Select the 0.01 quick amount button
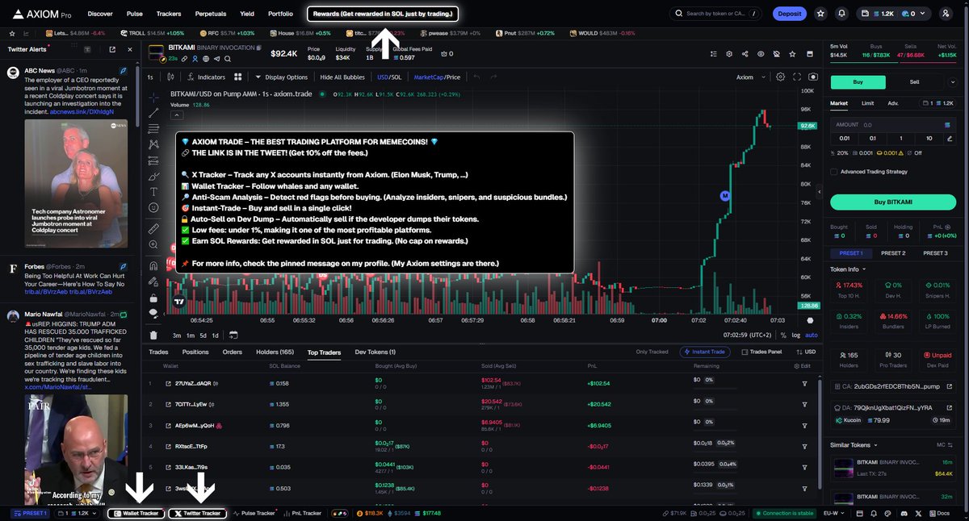The height and width of the screenshot is (521, 969). (x=845, y=139)
